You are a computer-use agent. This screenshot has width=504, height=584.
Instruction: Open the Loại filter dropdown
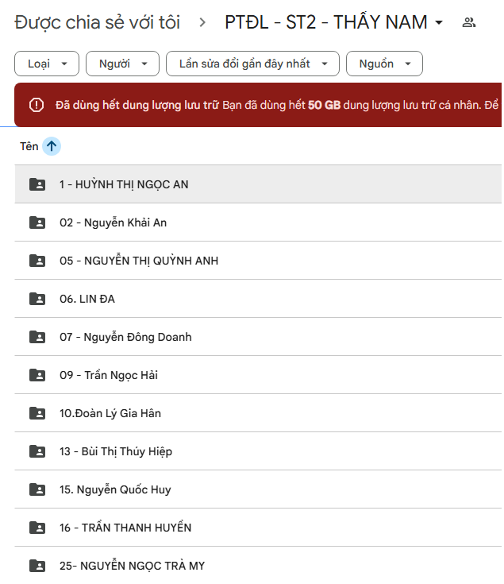(47, 64)
